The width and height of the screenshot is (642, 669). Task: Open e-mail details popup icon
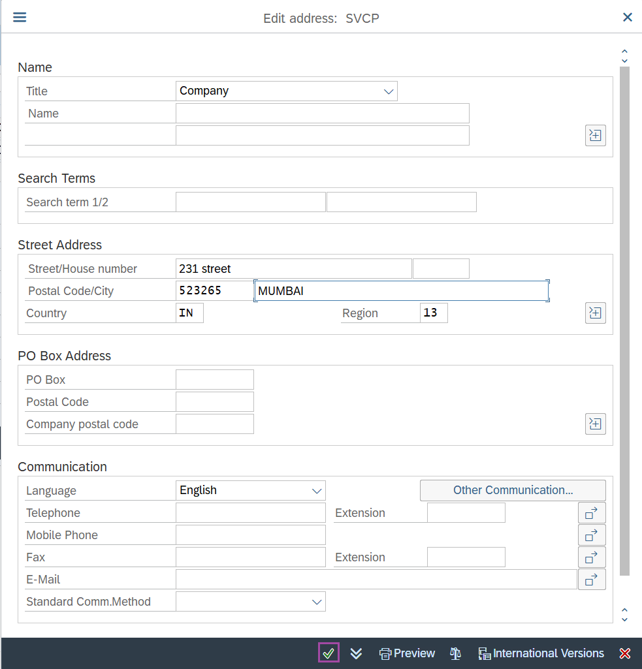coord(592,579)
